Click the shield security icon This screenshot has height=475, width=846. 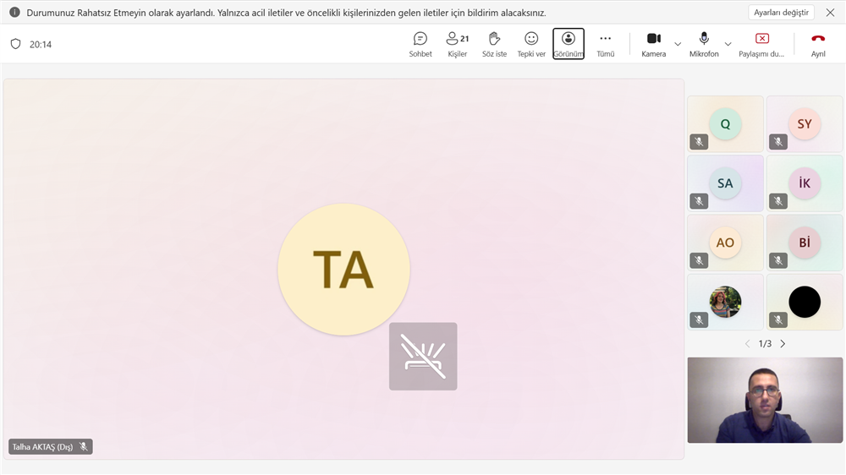coord(15,44)
